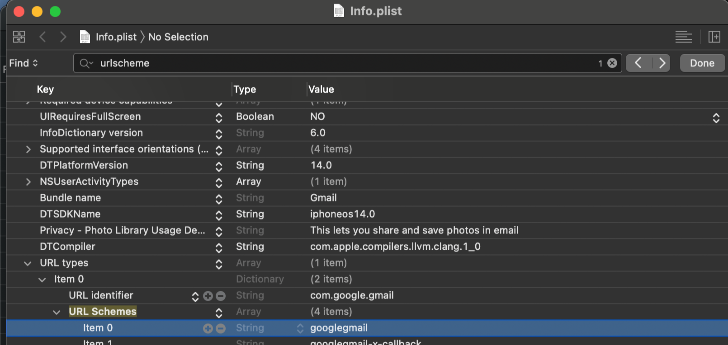This screenshot has width=728, height=345.
Task: Jump to previous search match
Action: pos(638,63)
